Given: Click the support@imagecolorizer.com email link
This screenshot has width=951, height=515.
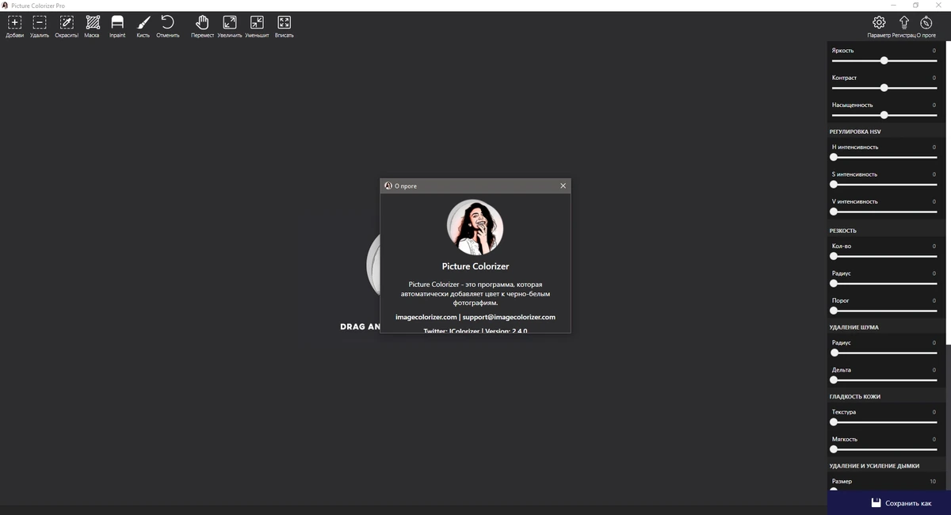Looking at the screenshot, I should pos(509,317).
